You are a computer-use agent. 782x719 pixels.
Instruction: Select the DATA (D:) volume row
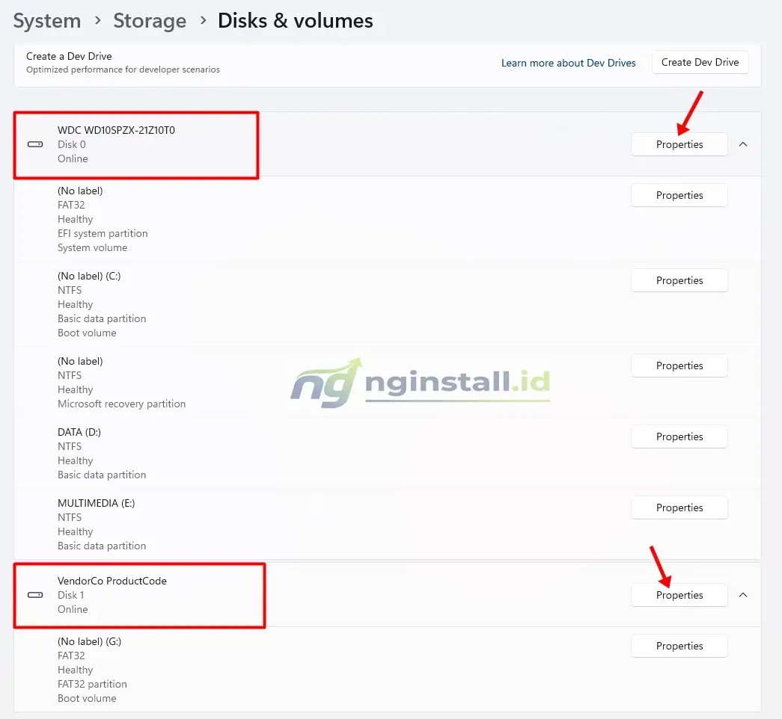[x=388, y=453]
